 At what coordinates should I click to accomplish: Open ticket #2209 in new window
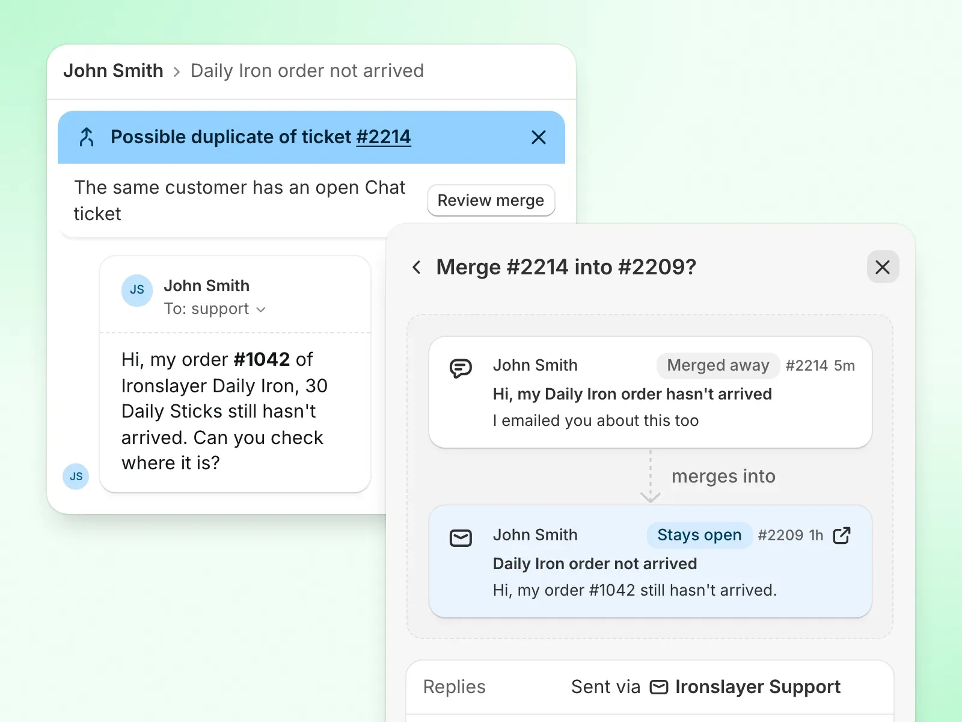pyautogui.click(x=842, y=535)
